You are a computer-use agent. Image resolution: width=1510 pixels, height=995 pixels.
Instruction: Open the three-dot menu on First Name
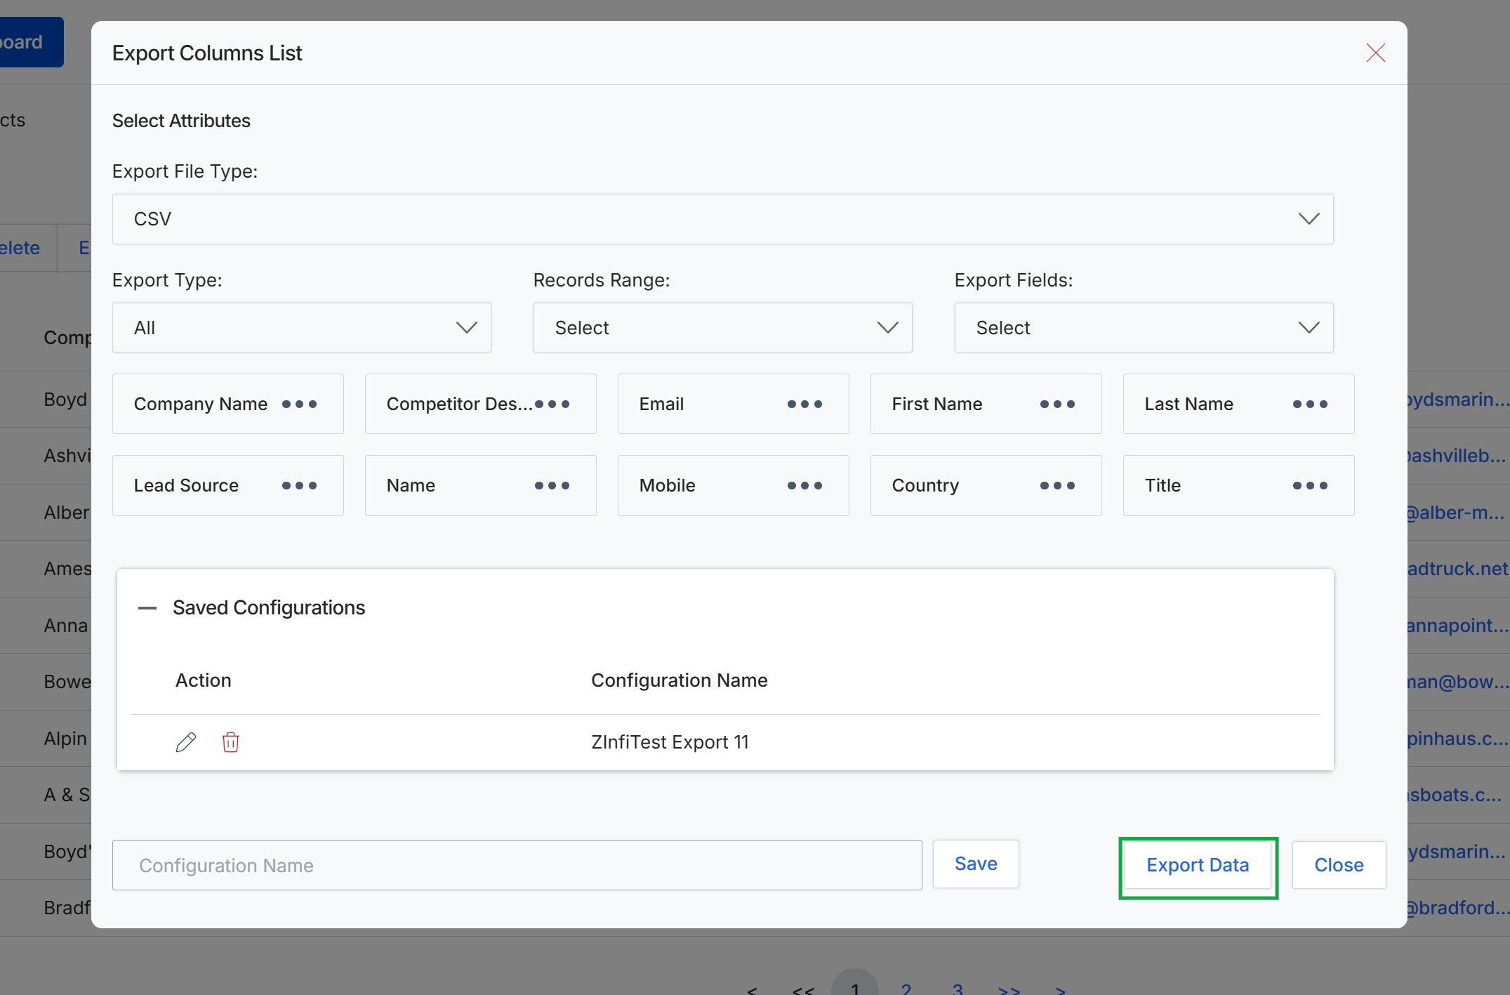[1057, 404]
